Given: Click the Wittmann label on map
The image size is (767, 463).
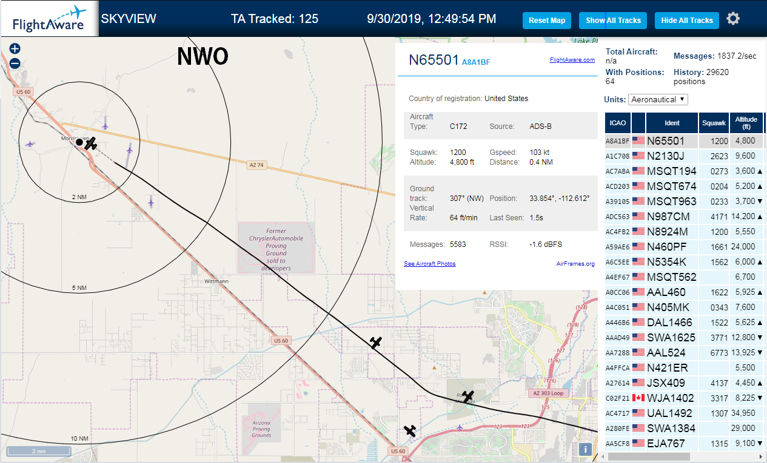Looking at the screenshot, I should (x=216, y=281).
